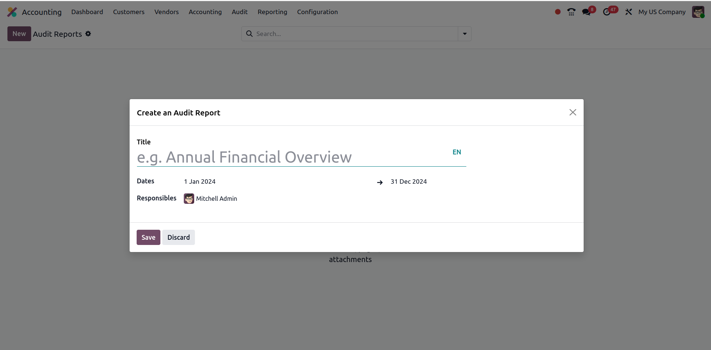The width and height of the screenshot is (711, 350).
Task: Click the search magnifier icon
Action: click(249, 34)
